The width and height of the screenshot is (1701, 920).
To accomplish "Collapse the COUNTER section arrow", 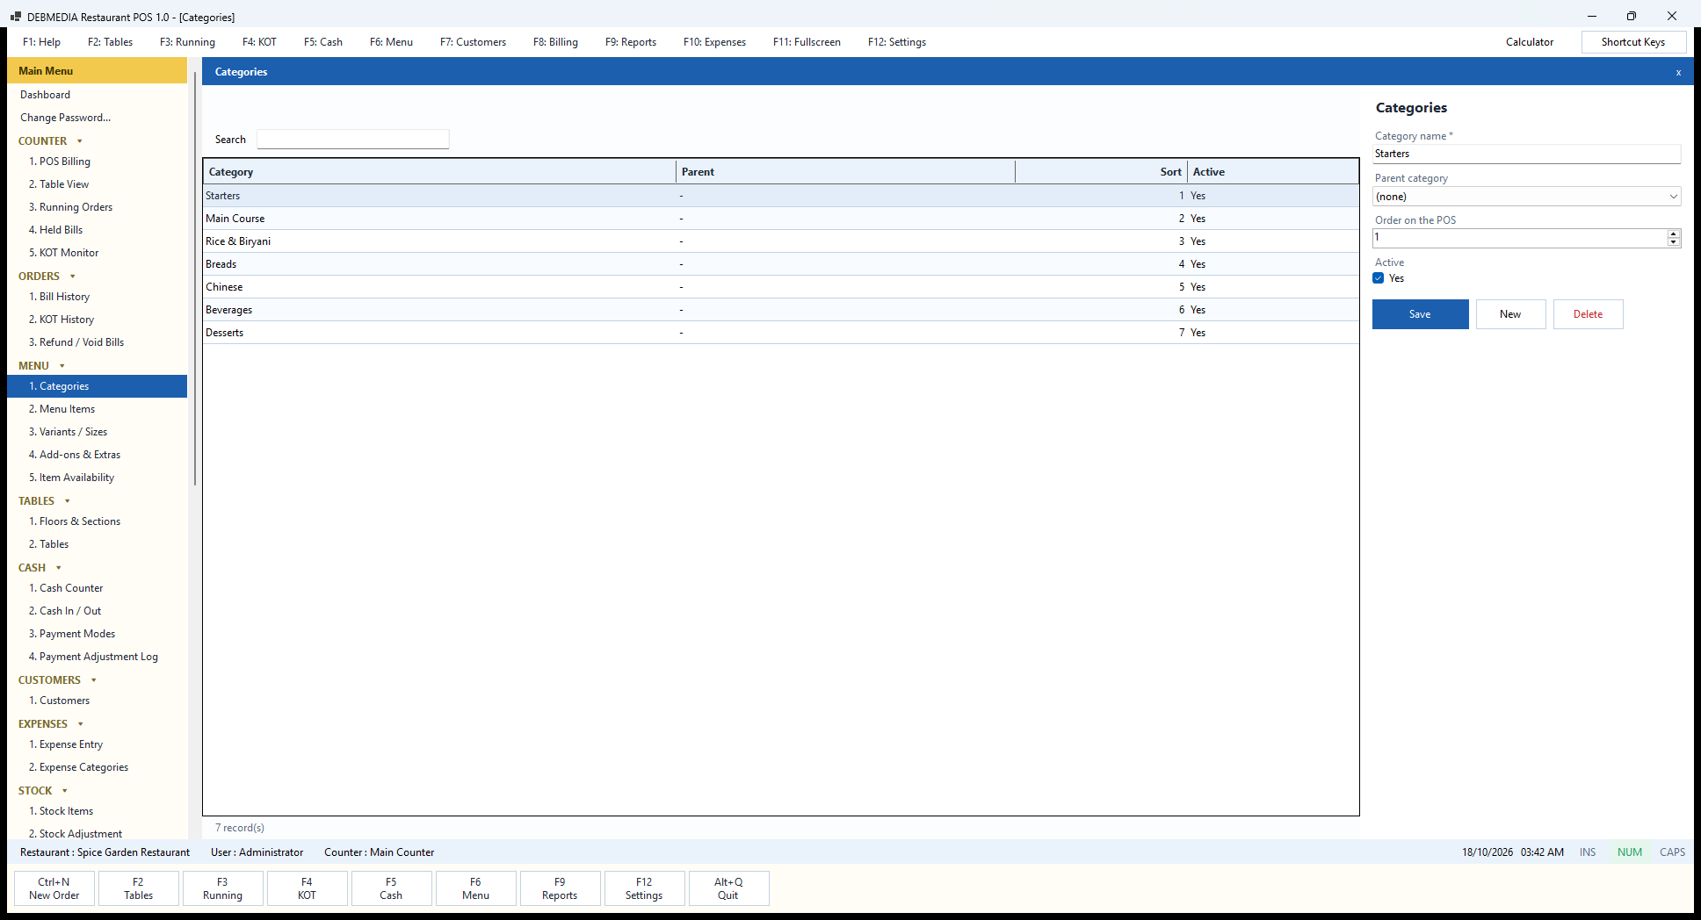I will coord(80,141).
